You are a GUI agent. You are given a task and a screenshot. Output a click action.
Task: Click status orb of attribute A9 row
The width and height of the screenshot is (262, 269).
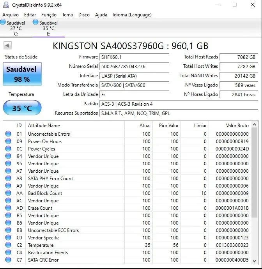click(x=8, y=186)
